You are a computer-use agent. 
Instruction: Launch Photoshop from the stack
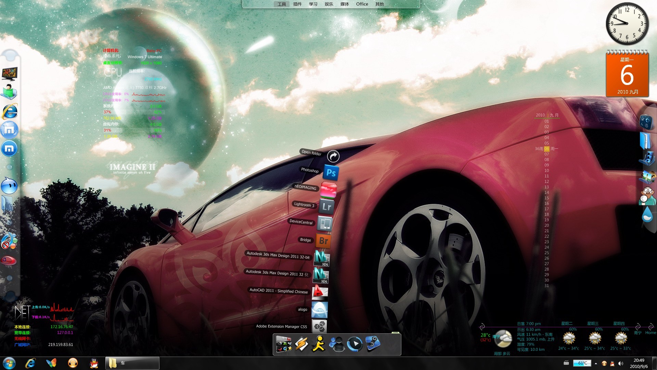coord(331,172)
